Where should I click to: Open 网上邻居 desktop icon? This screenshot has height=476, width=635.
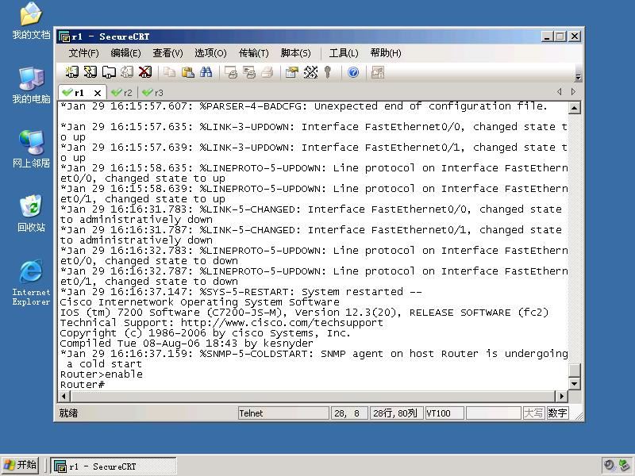point(31,149)
